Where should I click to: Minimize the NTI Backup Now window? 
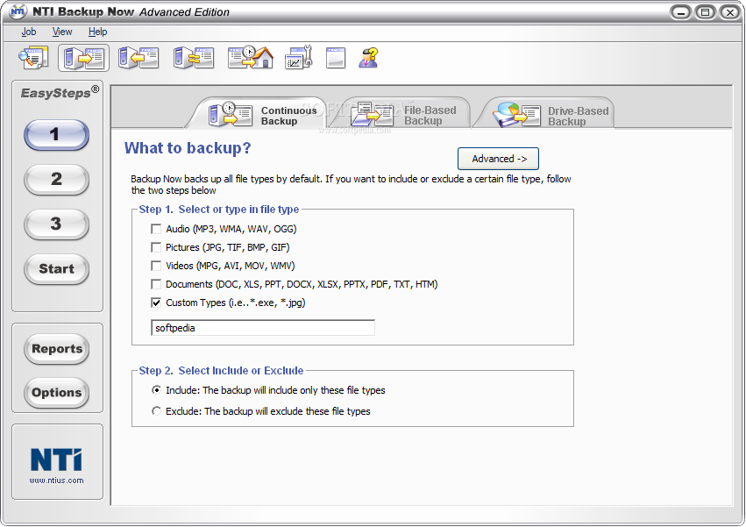click(x=681, y=12)
